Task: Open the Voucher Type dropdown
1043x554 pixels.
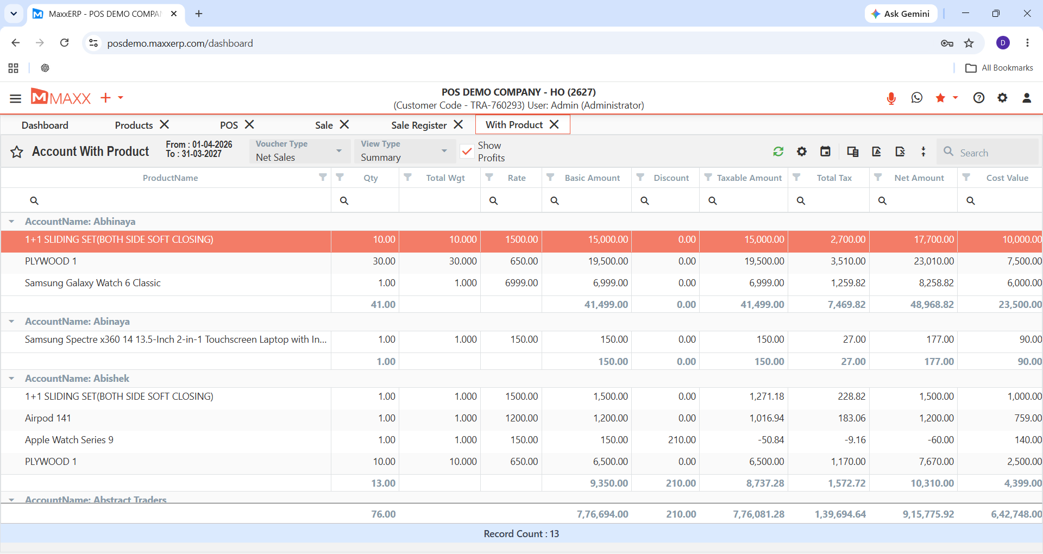Action: pyautogui.click(x=299, y=151)
